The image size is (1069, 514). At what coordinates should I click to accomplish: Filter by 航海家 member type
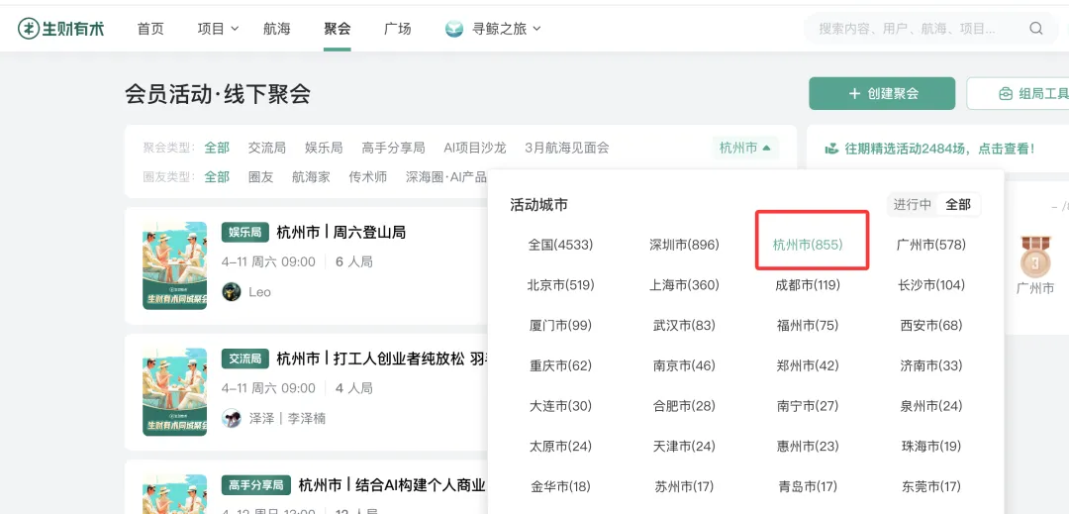point(311,177)
